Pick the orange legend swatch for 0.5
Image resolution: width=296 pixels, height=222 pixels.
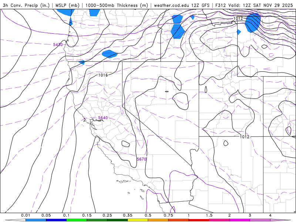click(x=158, y=220)
